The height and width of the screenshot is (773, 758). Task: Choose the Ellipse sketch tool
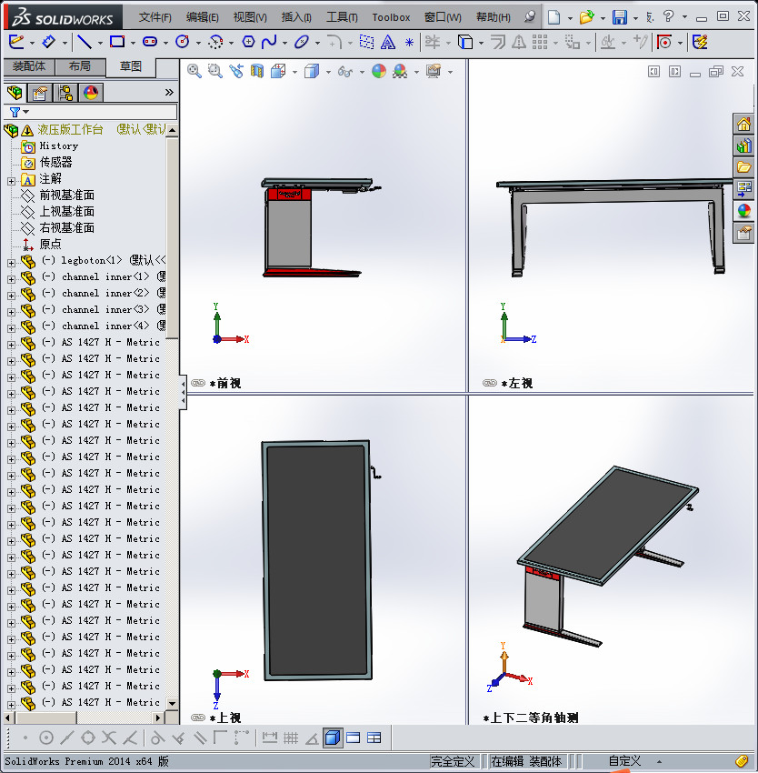[301, 42]
